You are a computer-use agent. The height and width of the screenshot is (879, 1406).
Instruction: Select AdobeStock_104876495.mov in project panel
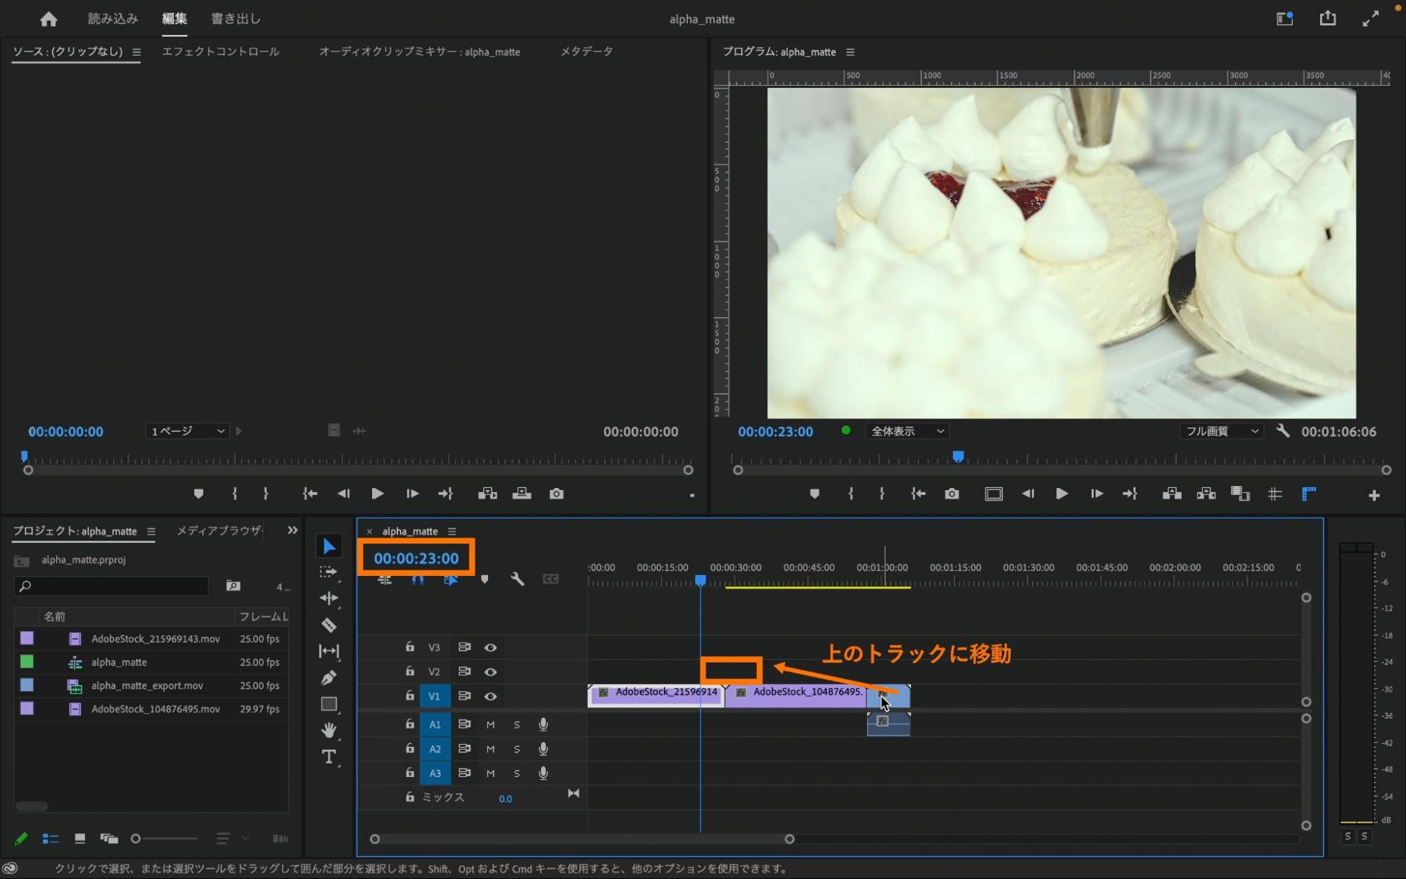(x=155, y=709)
